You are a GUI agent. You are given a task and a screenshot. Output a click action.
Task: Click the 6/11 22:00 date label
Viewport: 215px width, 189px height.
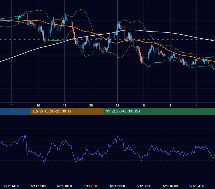tap(118, 186)
